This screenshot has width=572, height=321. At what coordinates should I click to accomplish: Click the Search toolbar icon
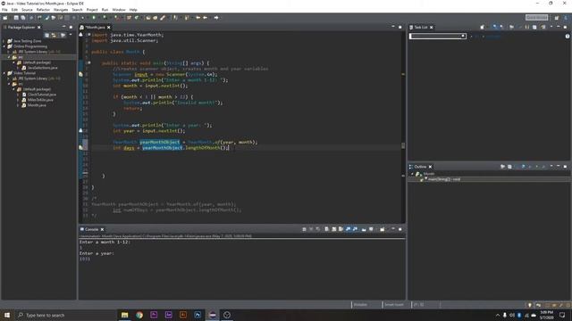pos(163,18)
